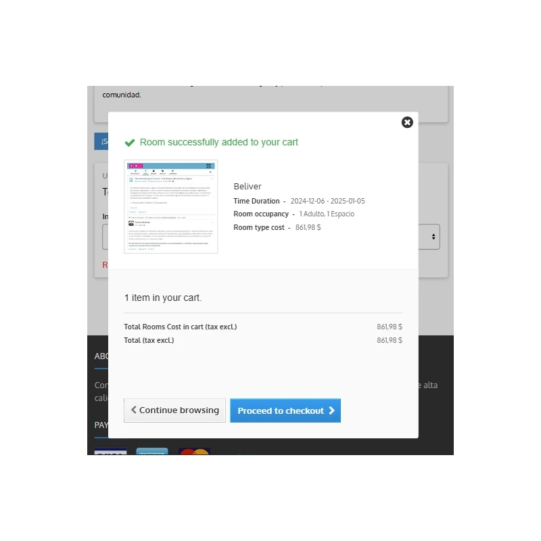Close the cart confirmation popup
The width and height of the screenshot is (541, 541).
[x=407, y=122]
